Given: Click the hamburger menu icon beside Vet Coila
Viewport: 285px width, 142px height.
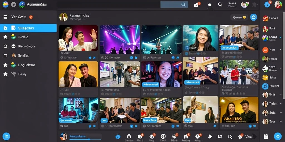Looking at the screenshot, I should tap(6, 17).
